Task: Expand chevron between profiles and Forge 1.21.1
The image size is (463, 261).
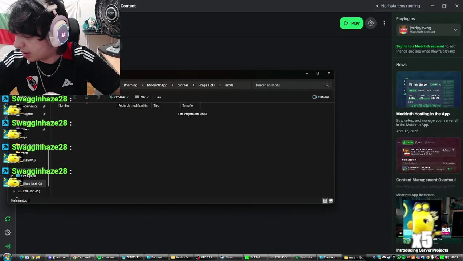Action: 194,85
